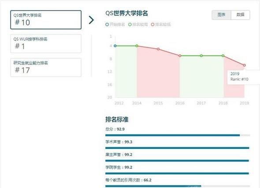This screenshot has height=188, width=260.
Task: Click the 2018 data point on chart
Action: [x=223, y=56]
